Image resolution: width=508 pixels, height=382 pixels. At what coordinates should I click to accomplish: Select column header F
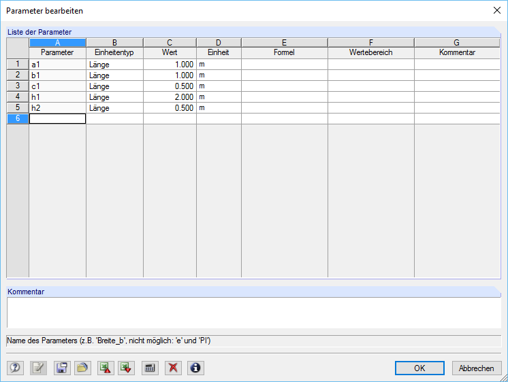coord(371,43)
